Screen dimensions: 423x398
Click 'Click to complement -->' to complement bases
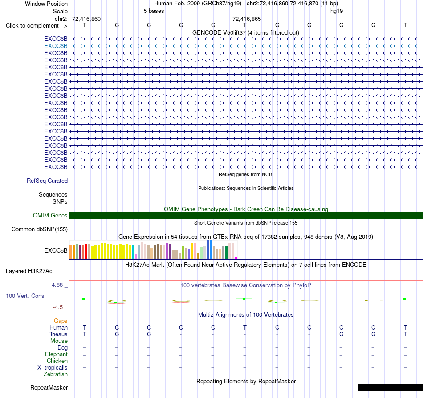pos(37,26)
